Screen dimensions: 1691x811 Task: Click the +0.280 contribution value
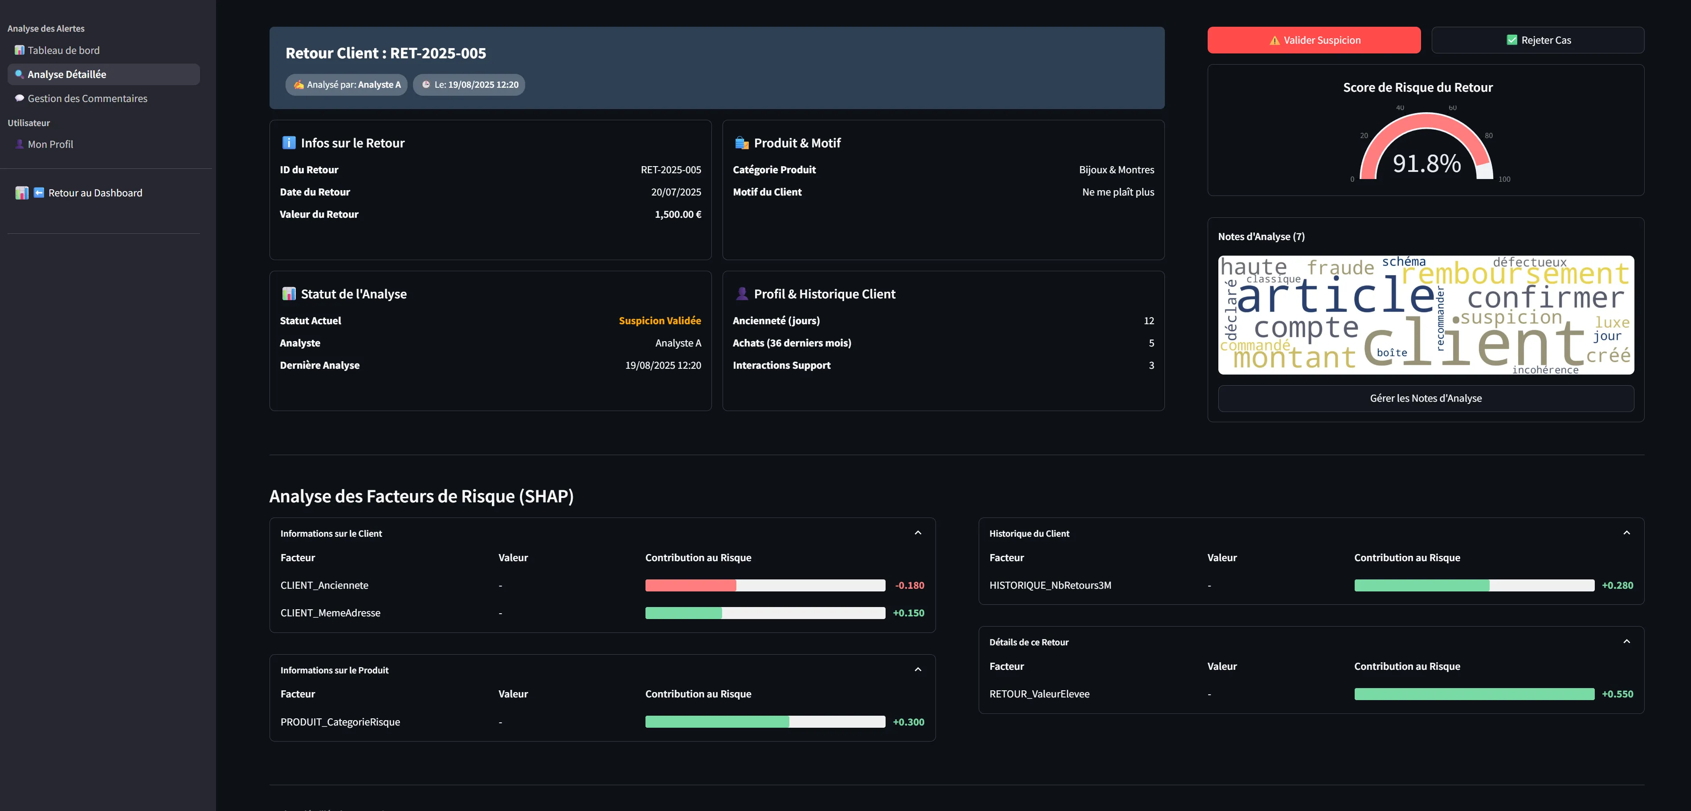tap(1617, 585)
